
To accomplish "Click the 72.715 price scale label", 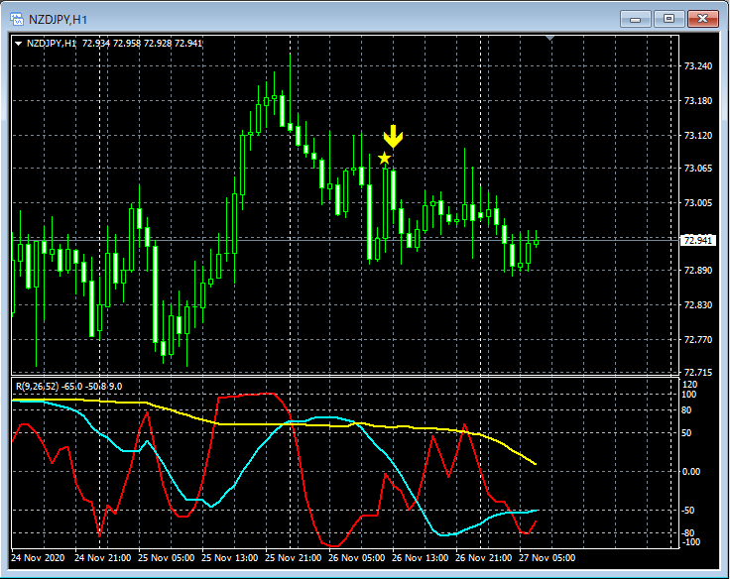I will pyautogui.click(x=698, y=374).
